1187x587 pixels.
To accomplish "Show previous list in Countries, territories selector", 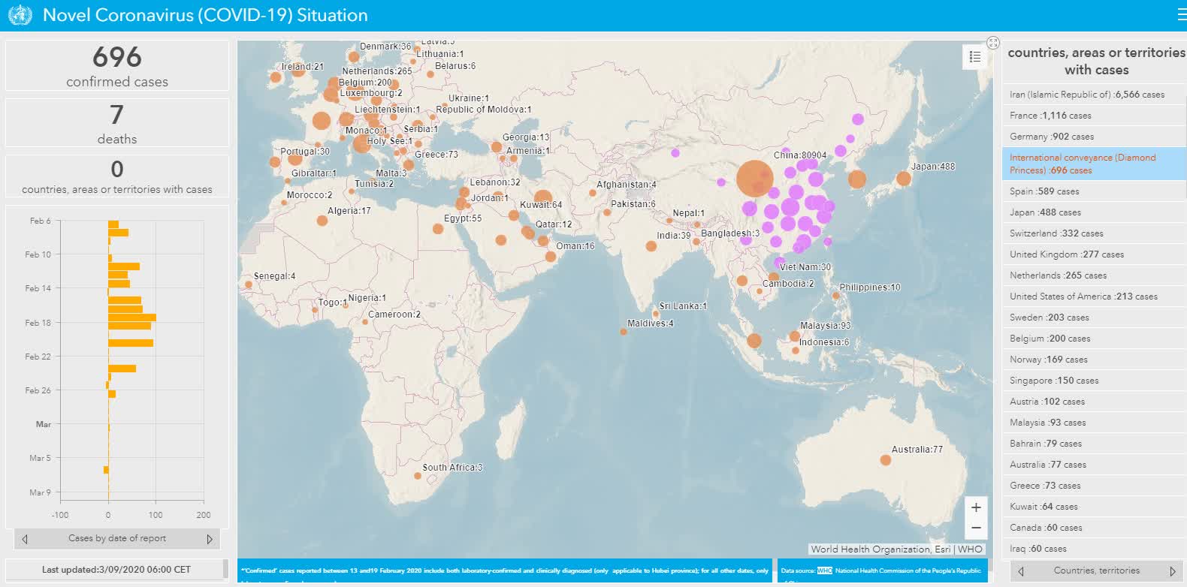I will click(1020, 571).
